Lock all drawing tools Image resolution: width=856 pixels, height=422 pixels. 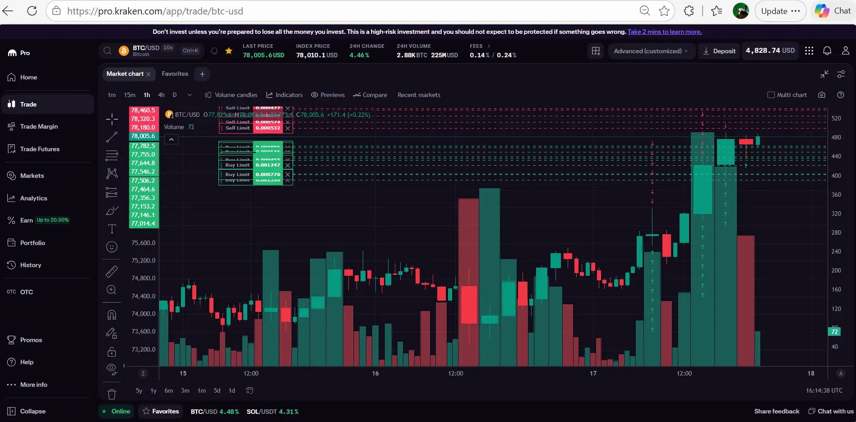click(x=112, y=352)
